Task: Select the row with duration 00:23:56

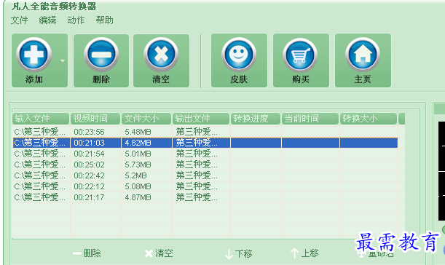Action: (205, 132)
